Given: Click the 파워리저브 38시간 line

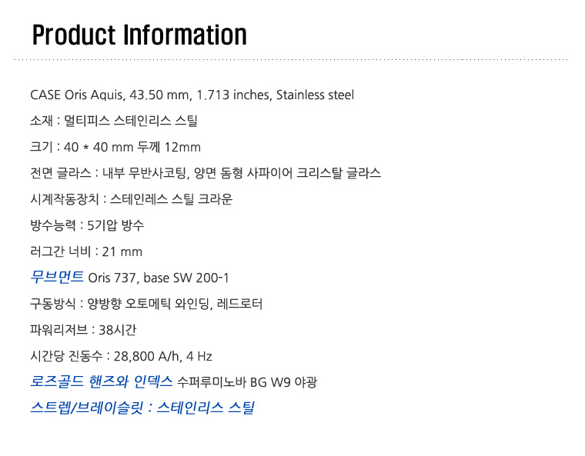Looking at the screenshot, I should (x=83, y=330).
